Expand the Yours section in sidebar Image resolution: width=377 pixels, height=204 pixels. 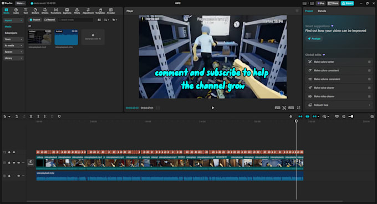pos(22,39)
